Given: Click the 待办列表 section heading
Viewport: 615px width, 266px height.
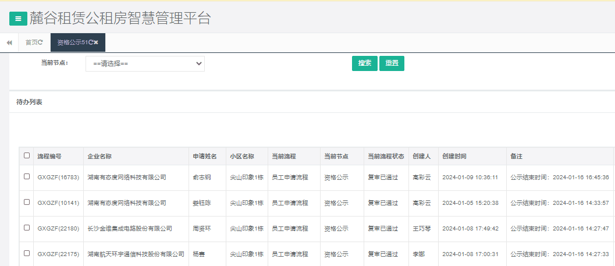Looking at the screenshot, I should 29,102.
